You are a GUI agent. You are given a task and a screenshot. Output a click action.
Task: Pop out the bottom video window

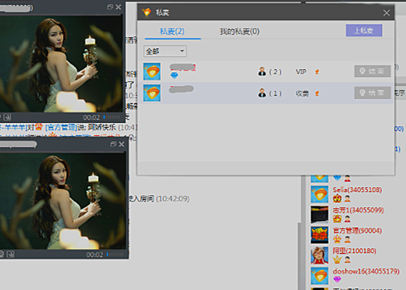(113, 144)
